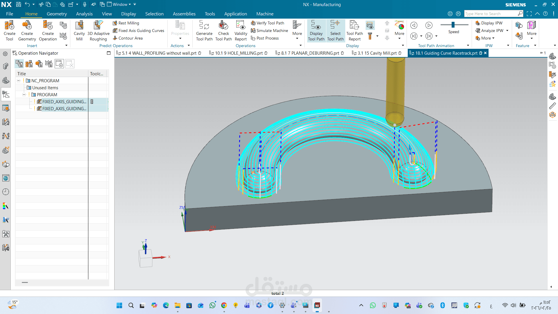Click Generate Tool Path
The height and width of the screenshot is (314, 558).
(x=204, y=30)
